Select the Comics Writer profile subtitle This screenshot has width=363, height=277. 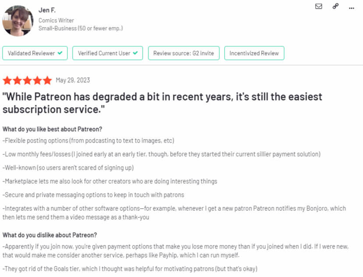[x=56, y=20]
